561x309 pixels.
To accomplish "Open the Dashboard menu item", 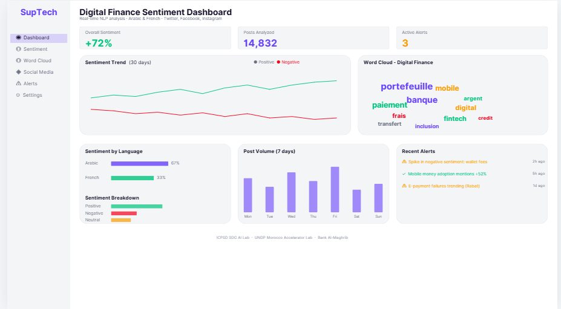I will (x=39, y=38).
